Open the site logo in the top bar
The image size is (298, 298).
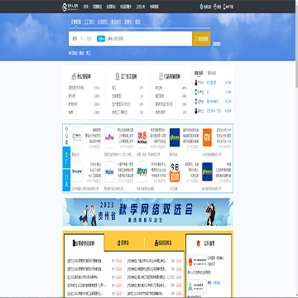point(70,7)
